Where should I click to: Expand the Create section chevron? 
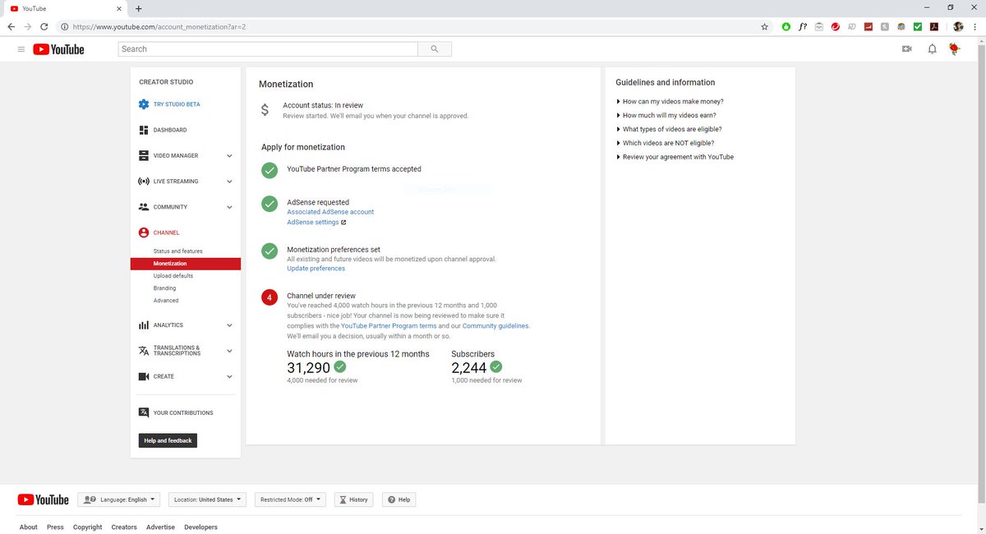[229, 376]
